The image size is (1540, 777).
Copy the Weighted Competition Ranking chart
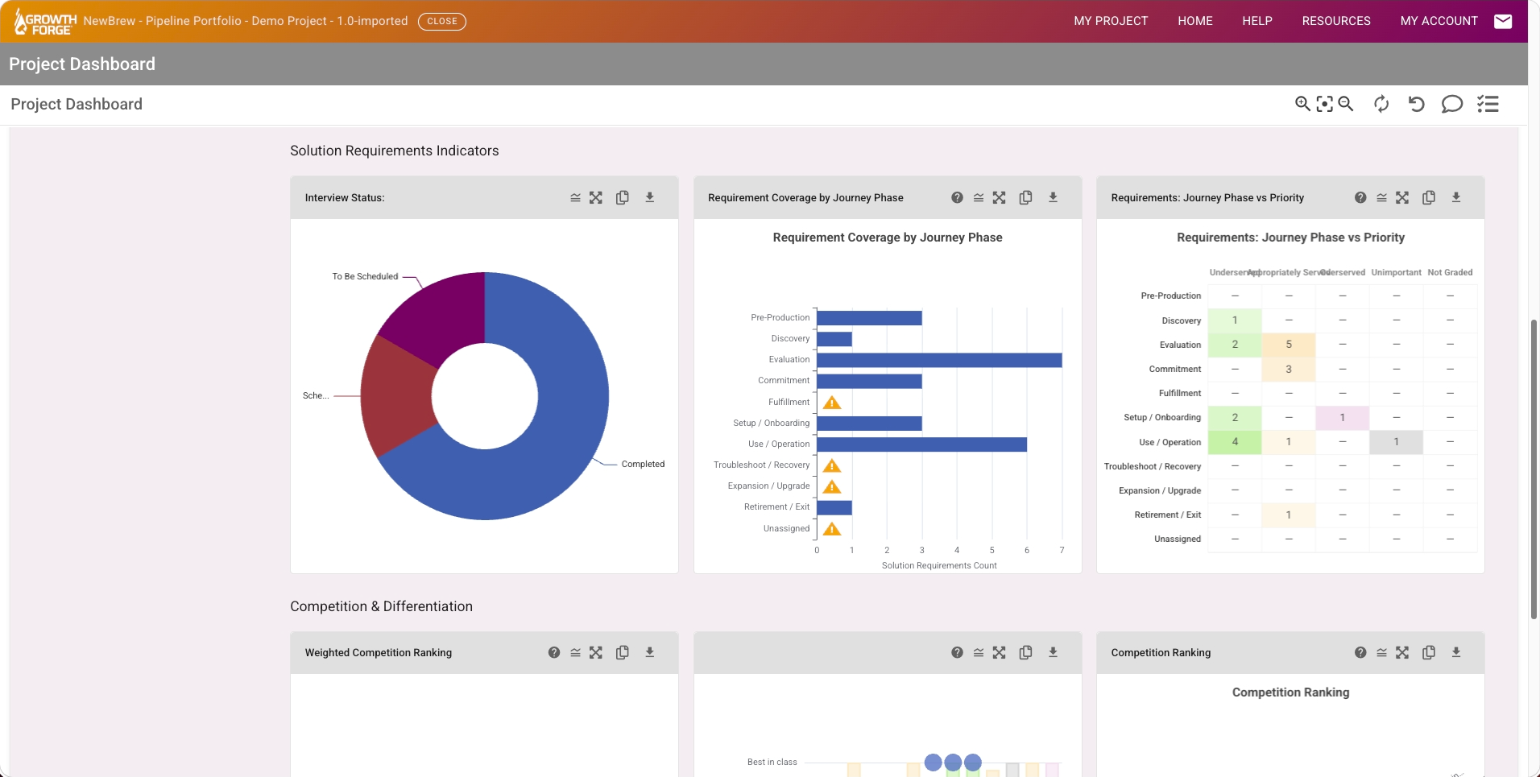tap(623, 652)
